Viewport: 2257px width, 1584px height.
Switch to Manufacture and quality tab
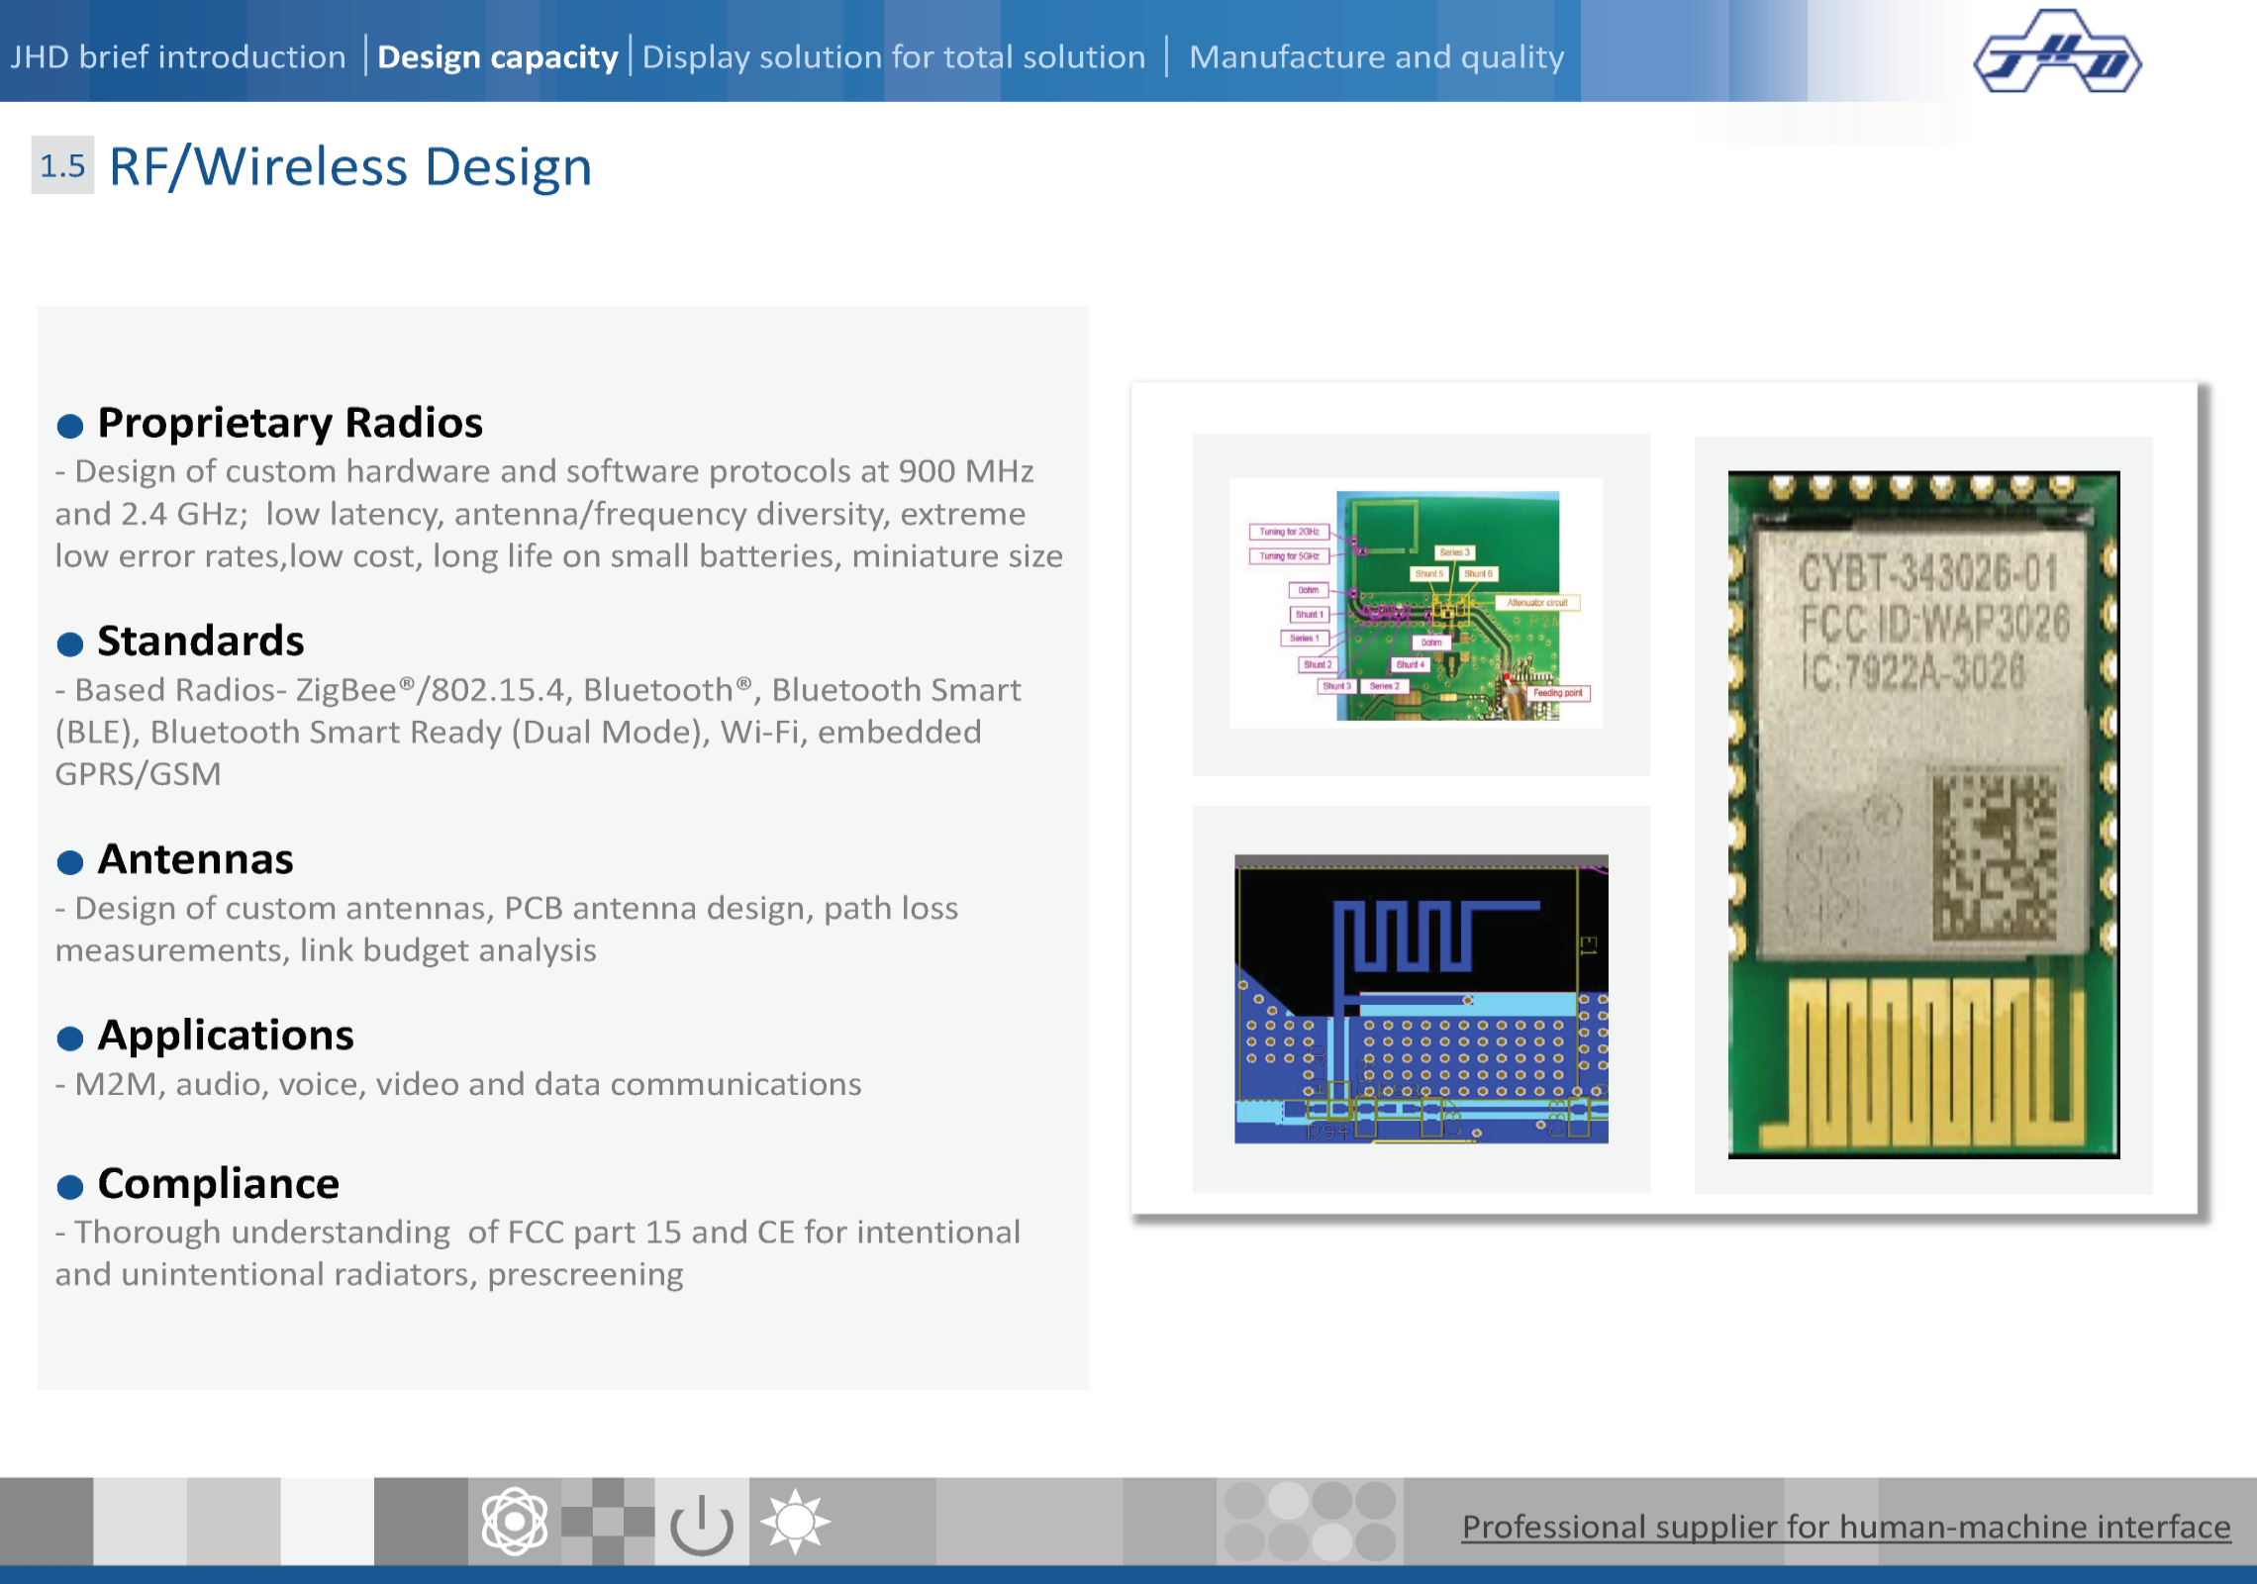[1376, 56]
